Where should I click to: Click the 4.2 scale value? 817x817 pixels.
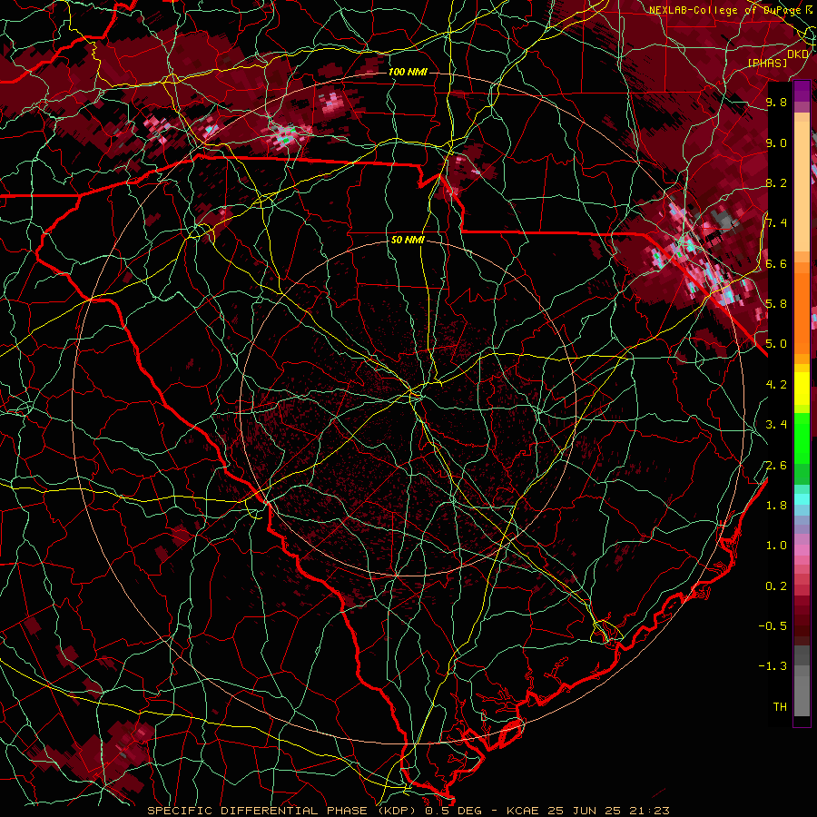point(776,385)
